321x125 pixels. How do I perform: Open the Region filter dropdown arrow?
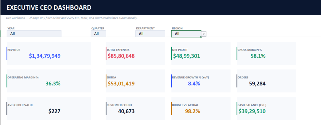204,34
